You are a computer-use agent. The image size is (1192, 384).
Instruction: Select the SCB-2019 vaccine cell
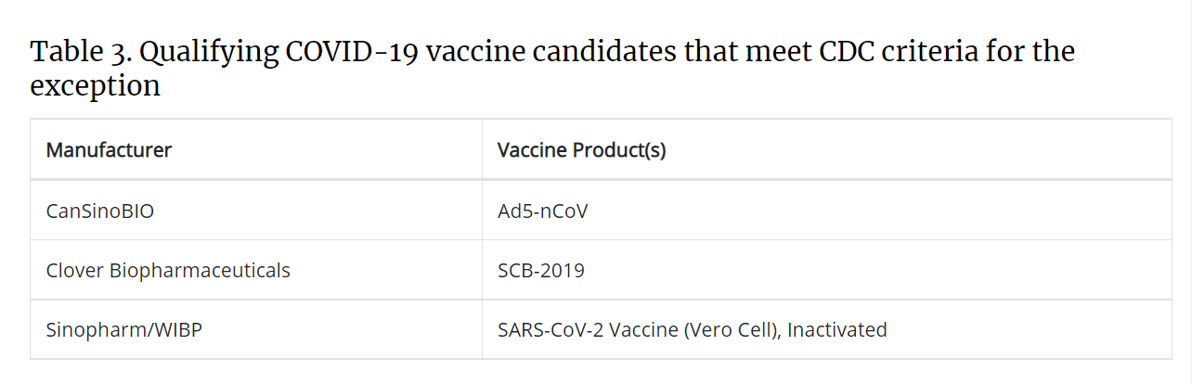tap(827, 270)
